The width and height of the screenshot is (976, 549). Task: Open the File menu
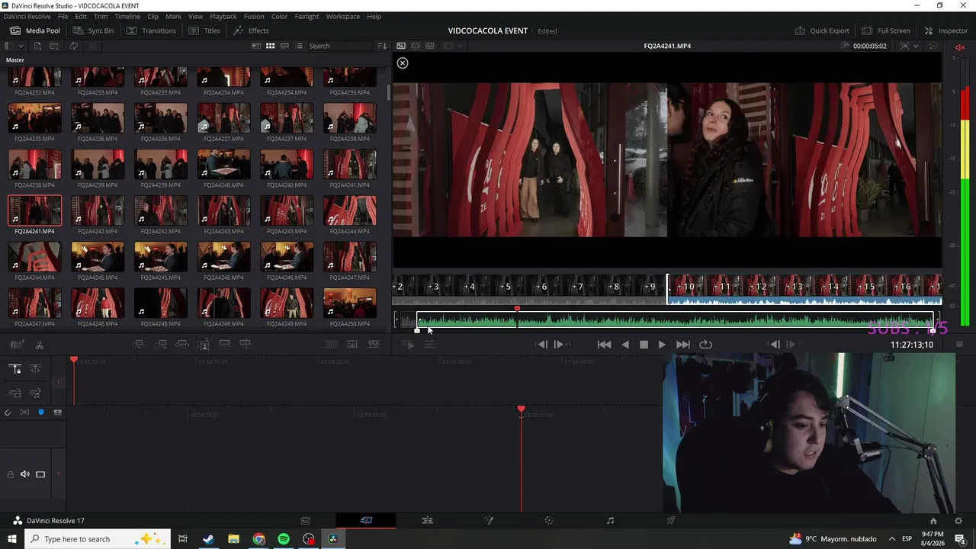tap(63, 16)
